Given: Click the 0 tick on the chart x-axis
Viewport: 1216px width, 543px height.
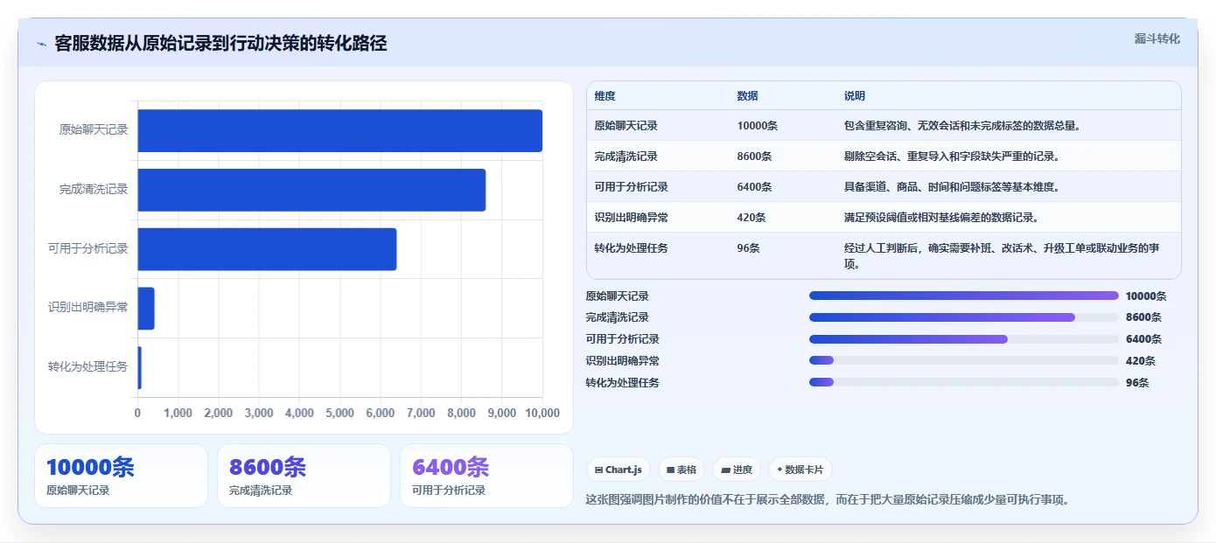Looking at the screenshot, I should (x=137, y=414).
